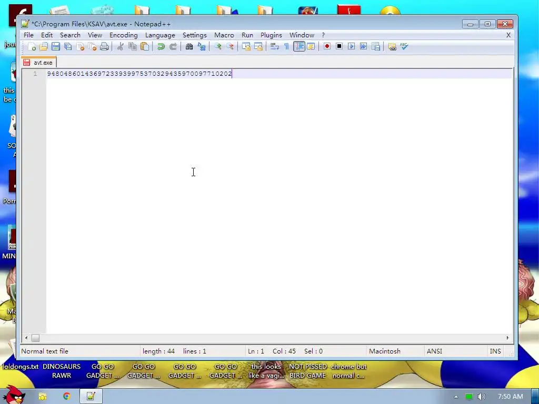Open Replace dialog toolbar icon
Screen dimensions: 539x404
(x=202, y=46)
